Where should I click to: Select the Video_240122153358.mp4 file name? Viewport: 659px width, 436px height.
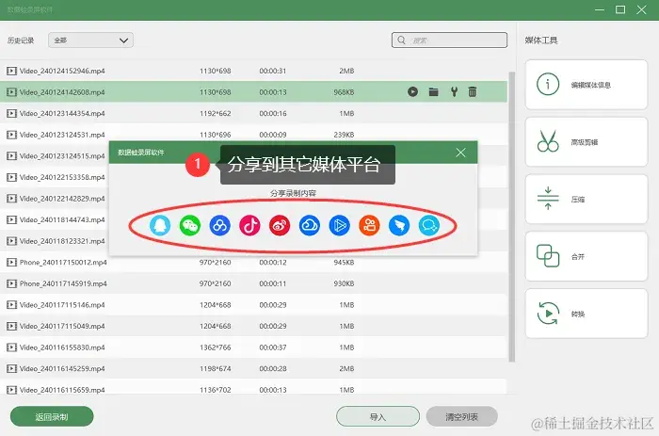62,177
